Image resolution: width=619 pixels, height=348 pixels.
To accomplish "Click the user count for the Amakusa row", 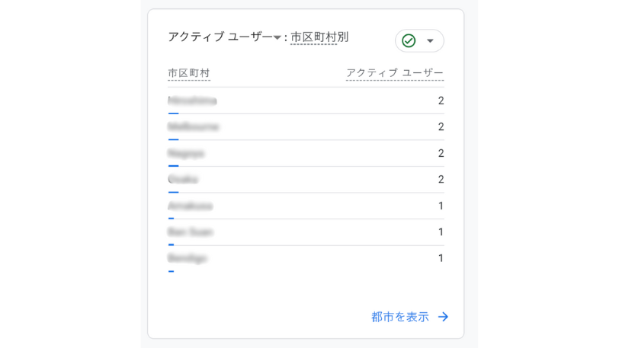I will (x=441, y=206).
